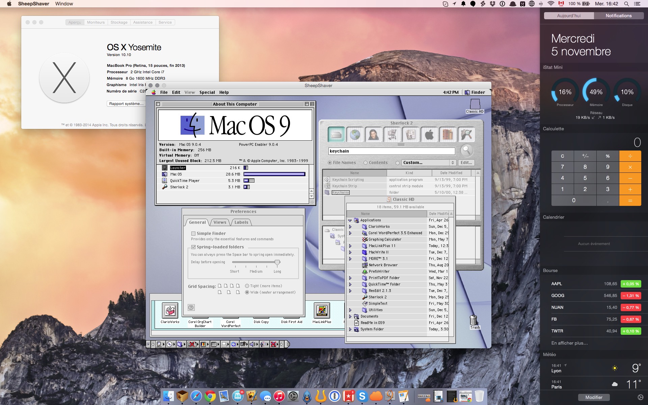Image resolution: width=648 pixels, height=405 pixels.
Task: Expand the Utilities folder in Classic HD
Action: [350, 310]
